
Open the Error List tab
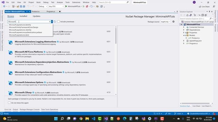coord(8,109)
